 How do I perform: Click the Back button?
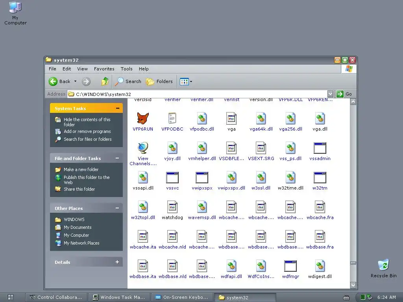click(60, 81)
